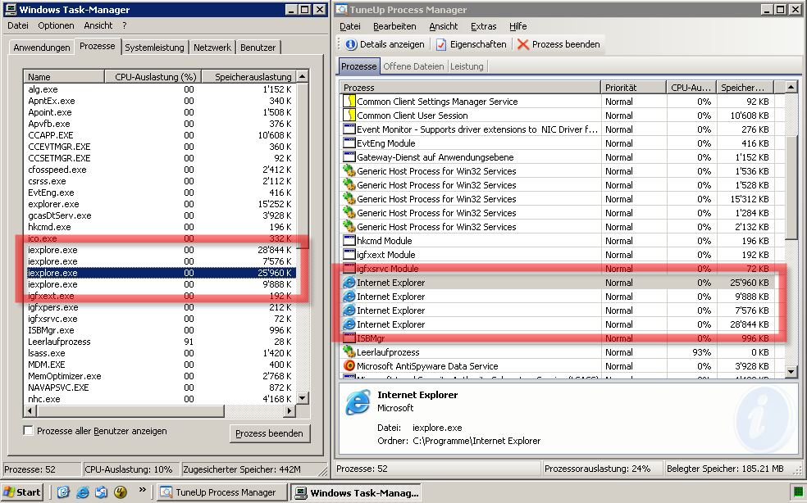Switch to the Netzwerk tab
Viewport: 807px width, 503px height.
point(212,48)
